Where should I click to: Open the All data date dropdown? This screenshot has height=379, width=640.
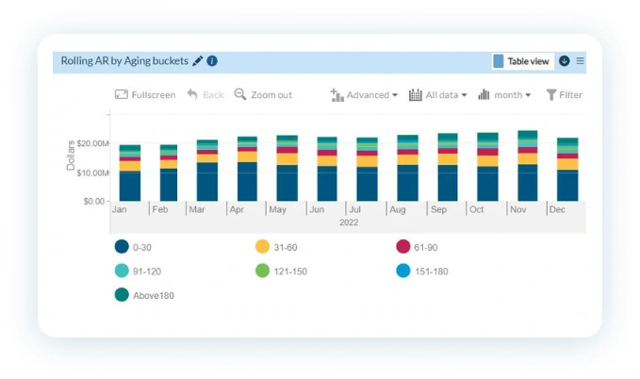(x=437, y=94)
